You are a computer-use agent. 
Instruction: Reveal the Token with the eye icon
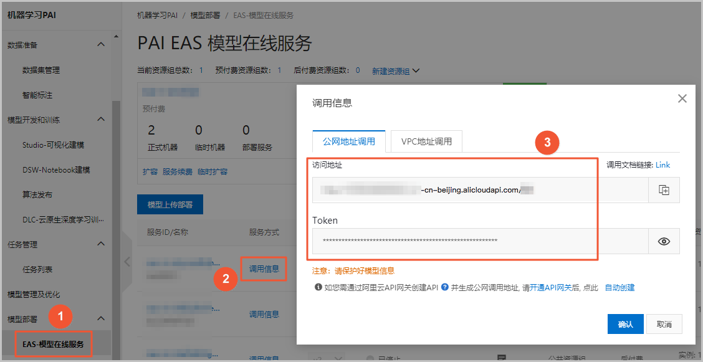coord(664,241)
